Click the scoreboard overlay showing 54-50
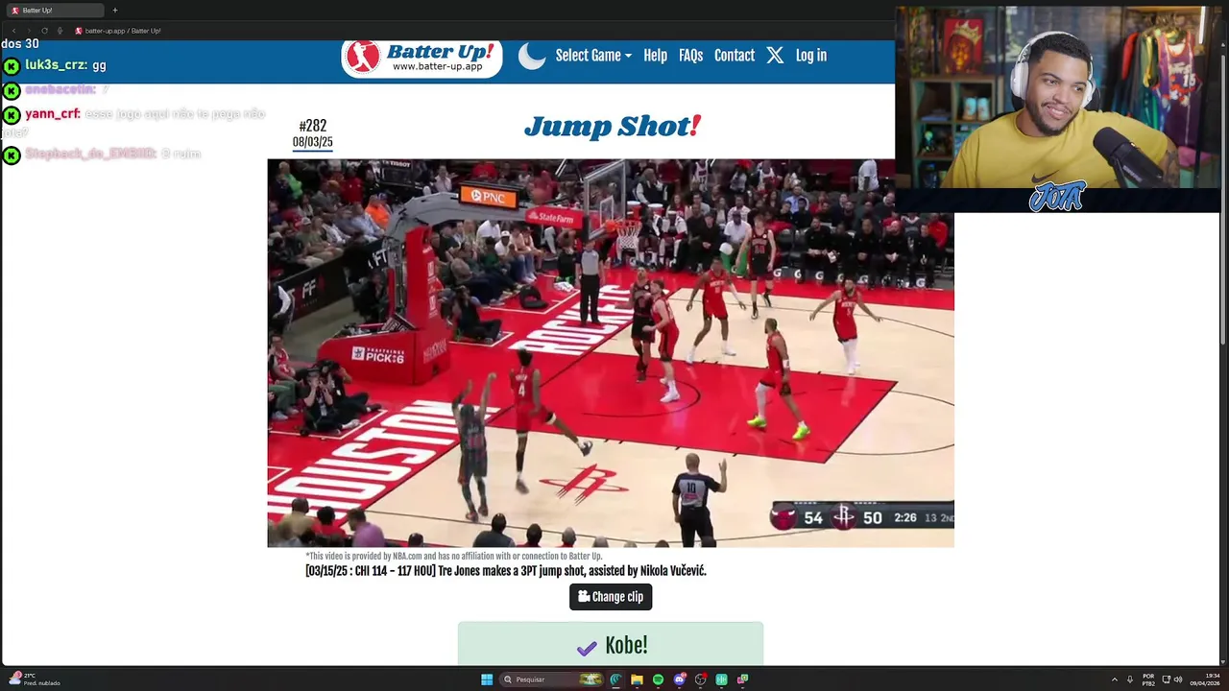This screenshot has width=1229, height=691. [x=862, y=517]
